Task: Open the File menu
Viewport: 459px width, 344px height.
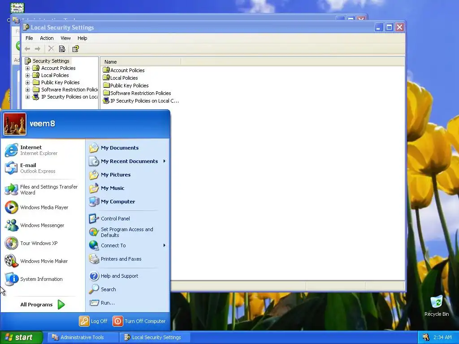Action: (x=29, y=38)
